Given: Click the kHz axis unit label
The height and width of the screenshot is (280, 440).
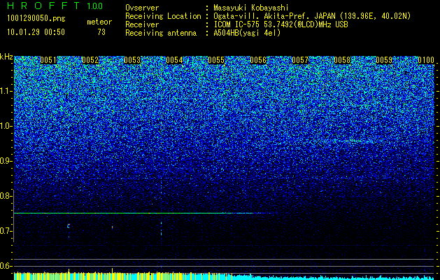Looking at the screenshot, I should tap(6, 57).
